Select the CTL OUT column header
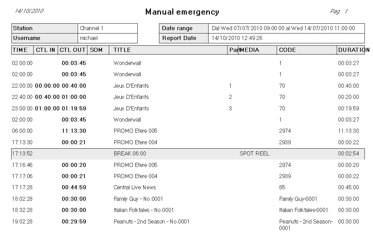 coord(73,50)
